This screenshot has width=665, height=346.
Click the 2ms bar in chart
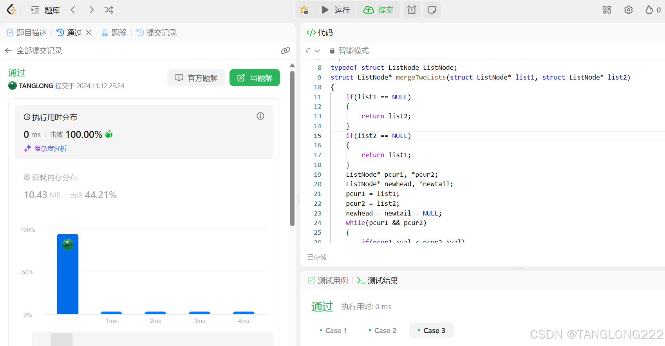point(155,313)
